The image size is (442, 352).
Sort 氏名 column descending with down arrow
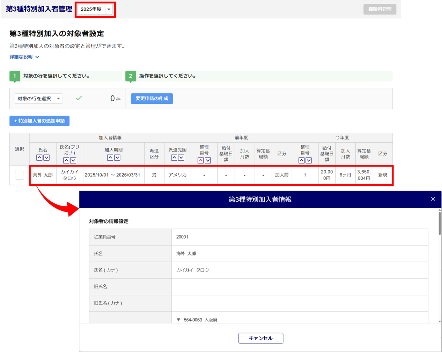pyautogui.click(x=46, y=157)
